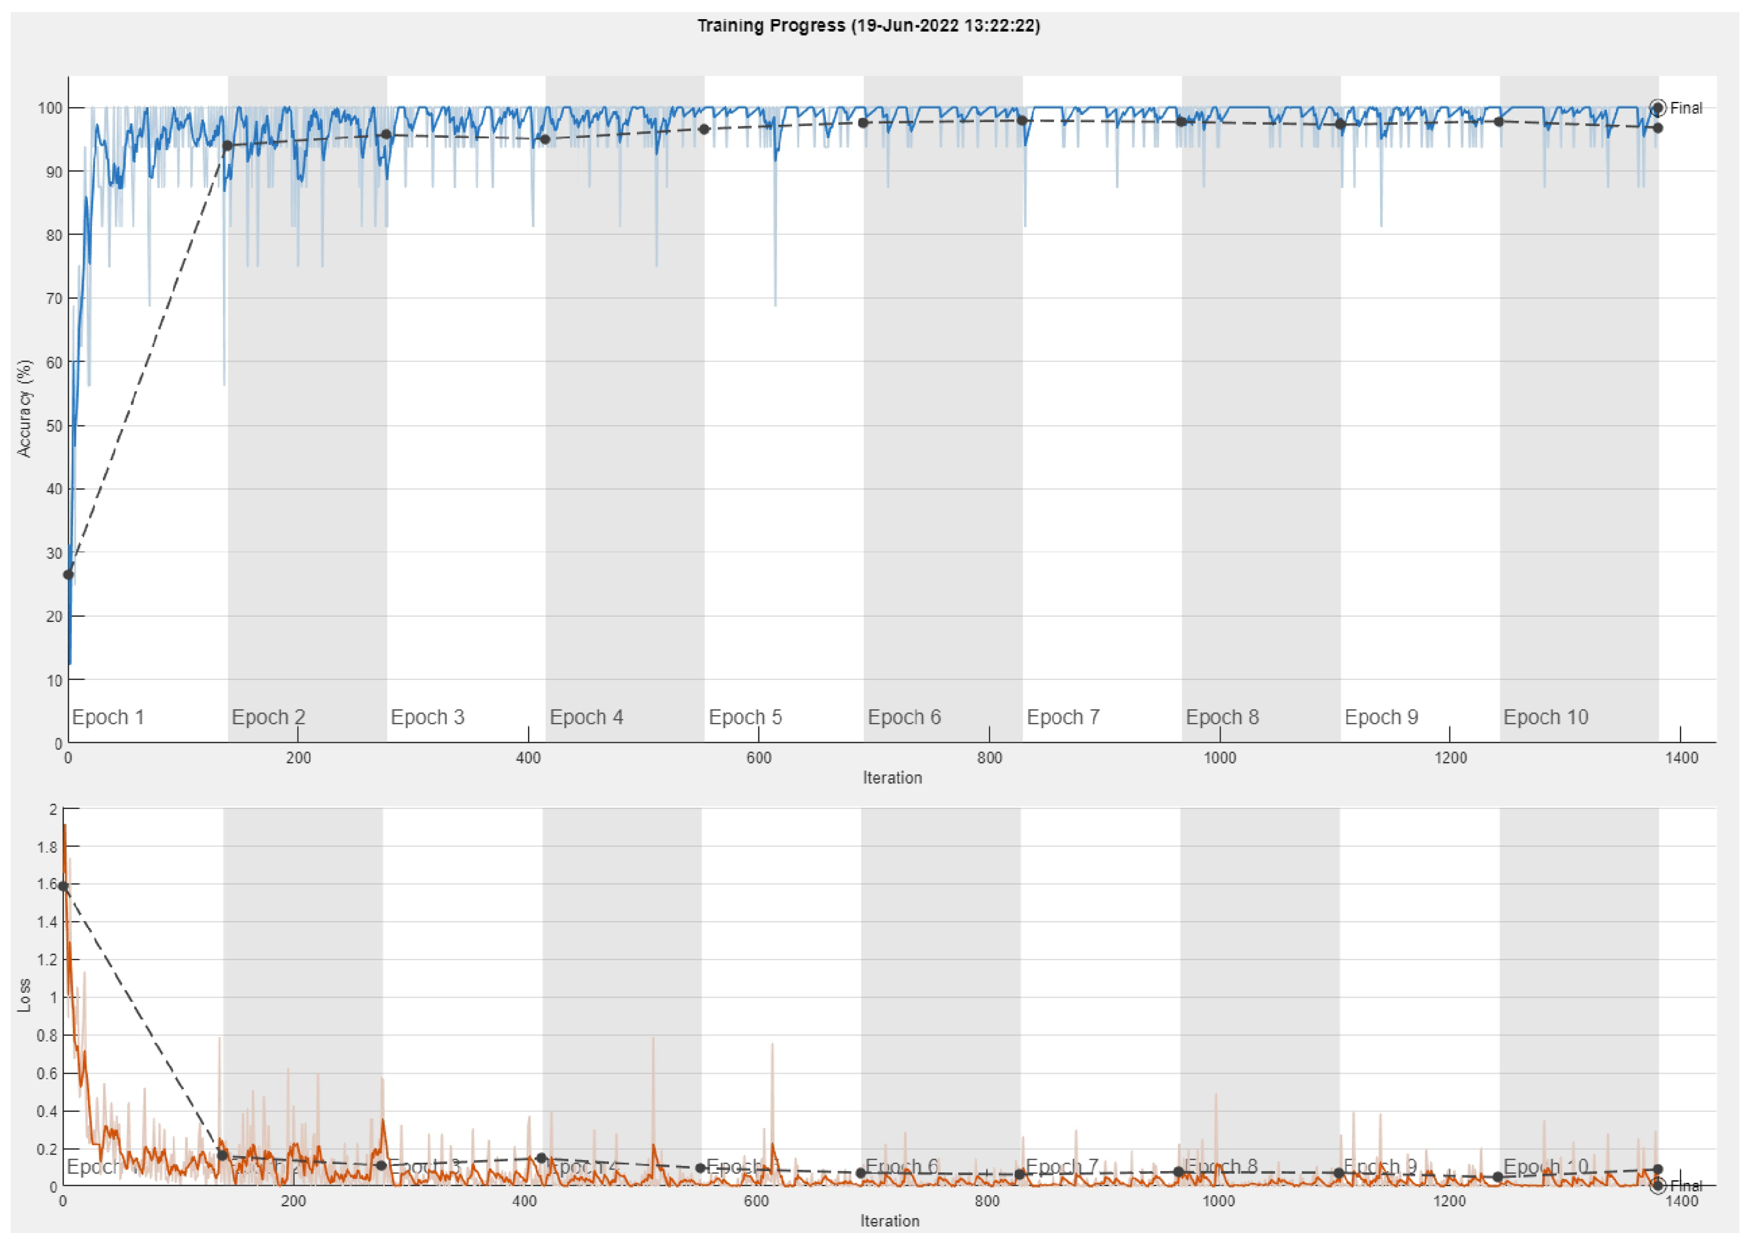
Task: Select initial validation dot on loss curve
Action: tap(64, 886)
